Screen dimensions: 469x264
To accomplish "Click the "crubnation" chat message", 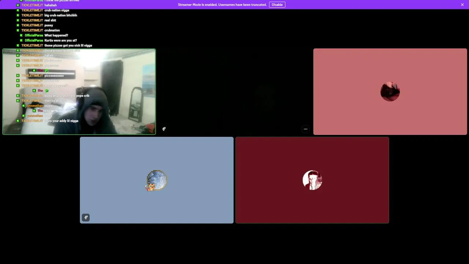I will pyautogui.click(x=52, y=30).
